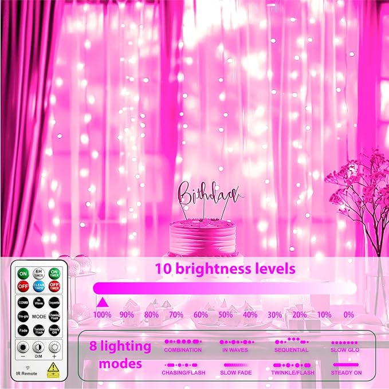This screenshot has width=389, height=389.
Task: Select the 10% brightness label
Action: tap(324, 315)
